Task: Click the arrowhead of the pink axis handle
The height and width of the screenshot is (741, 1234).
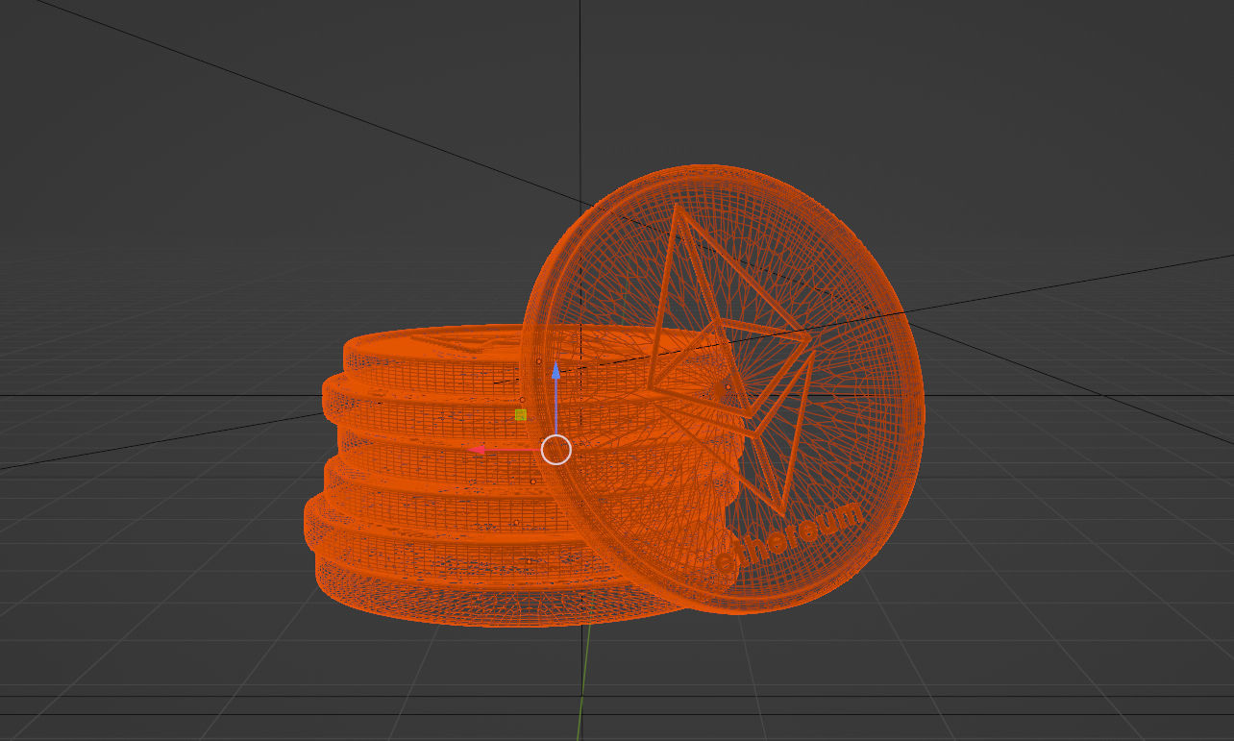Action: coord(478,449)
